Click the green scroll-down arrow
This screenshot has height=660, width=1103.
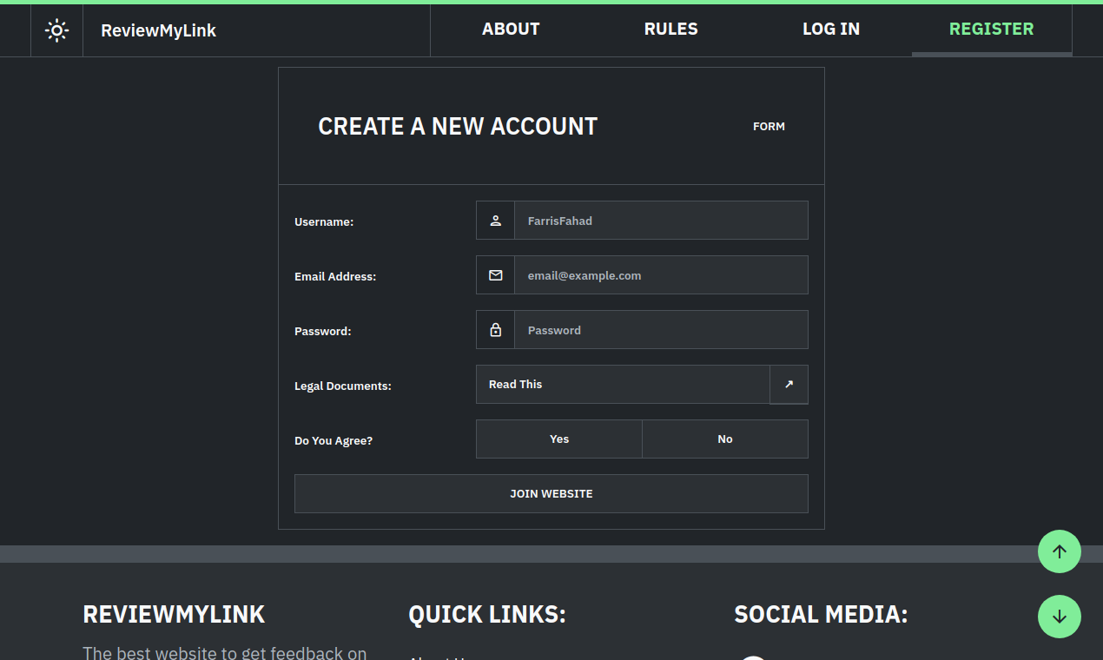coord(1060,617)
